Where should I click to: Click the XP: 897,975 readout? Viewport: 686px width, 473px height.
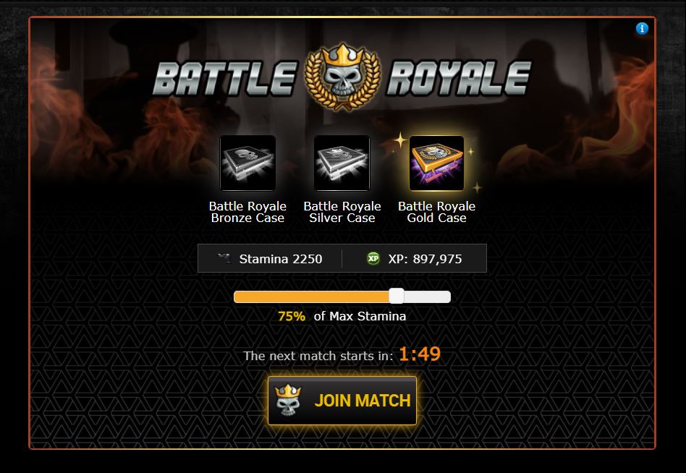(x=425, y=259)
